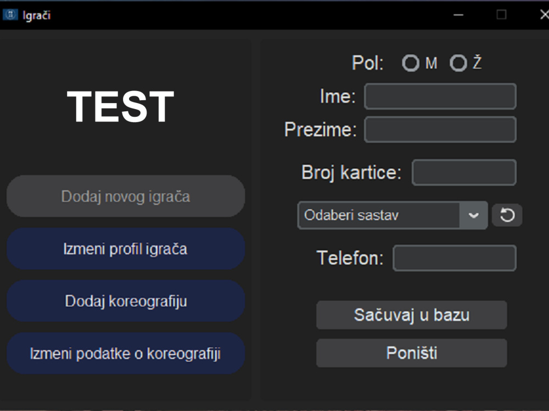The height and width of the screenshot is (411, 549).
Task: Click the Broj kartice: label
Action: 351,173
